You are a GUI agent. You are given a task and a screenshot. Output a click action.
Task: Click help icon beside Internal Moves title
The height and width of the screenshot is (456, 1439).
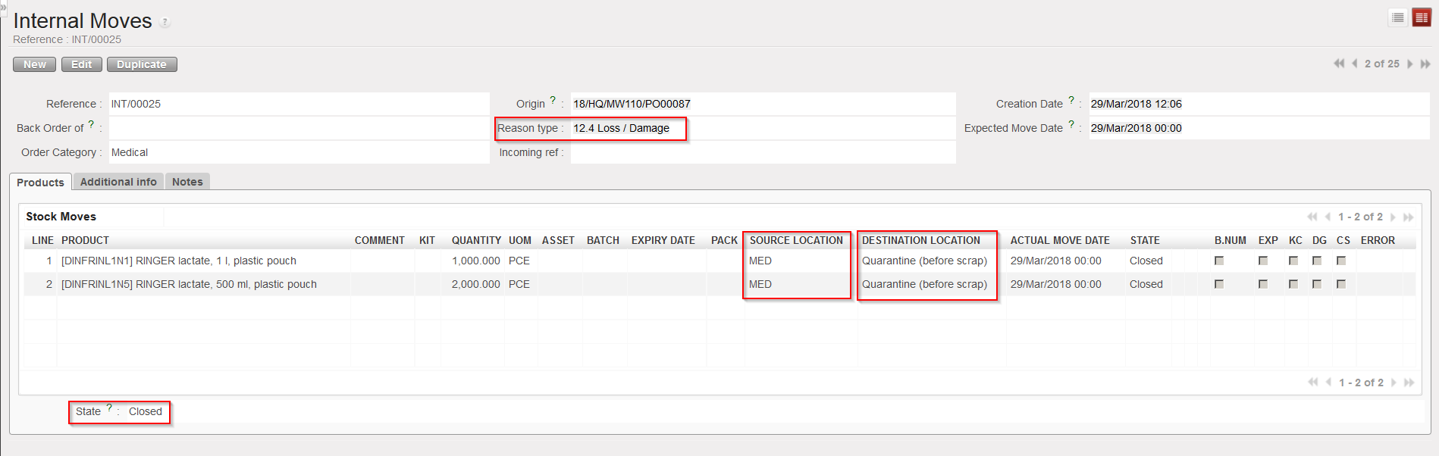(x=165, y=23)
